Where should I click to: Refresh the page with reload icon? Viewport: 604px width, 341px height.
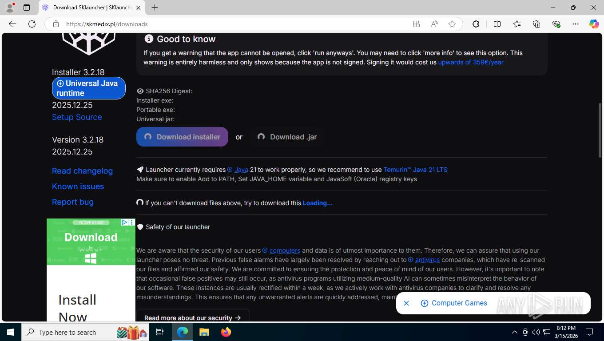32,24
